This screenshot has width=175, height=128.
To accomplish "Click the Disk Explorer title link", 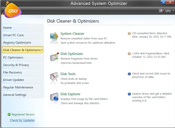I will click(x=70, y=94).
